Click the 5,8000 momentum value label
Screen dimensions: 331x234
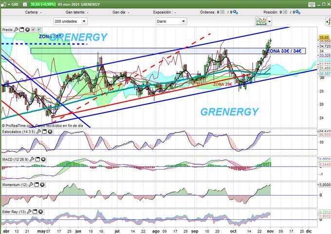click(325, 185)
